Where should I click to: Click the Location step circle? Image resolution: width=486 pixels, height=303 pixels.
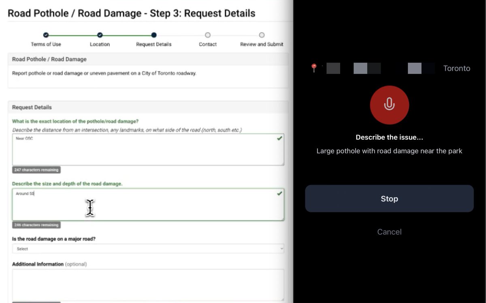point(100,35)
